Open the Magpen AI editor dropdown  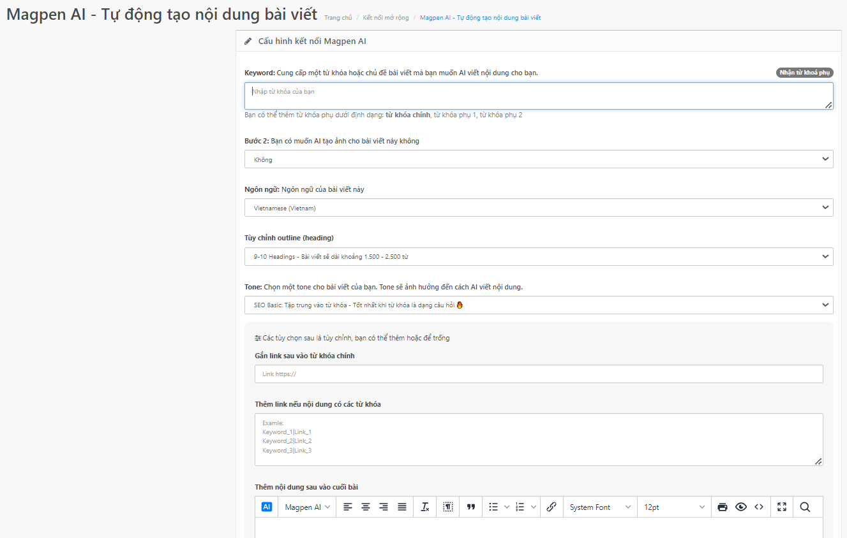(308, 507)
